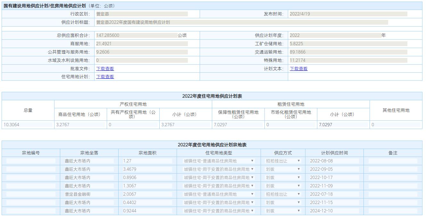The height and width of the screenshot is (220, 426).
Task: Open housing type dropdown for 0.4402 row
Action: (219, 202)
